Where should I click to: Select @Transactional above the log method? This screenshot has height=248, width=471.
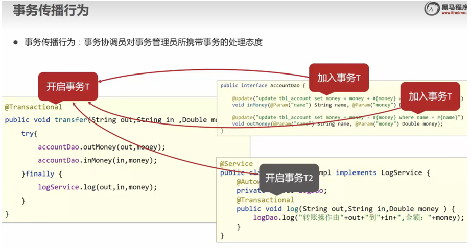(x=265, y=200)
